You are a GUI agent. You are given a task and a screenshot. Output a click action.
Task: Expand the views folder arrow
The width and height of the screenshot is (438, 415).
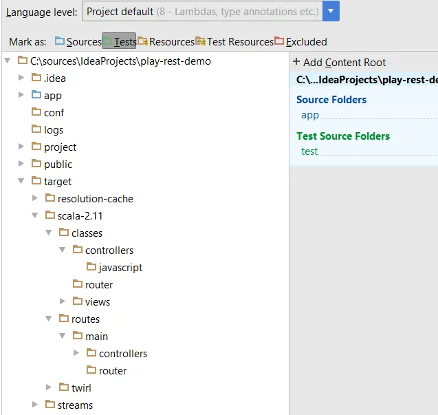click(63, 301)
